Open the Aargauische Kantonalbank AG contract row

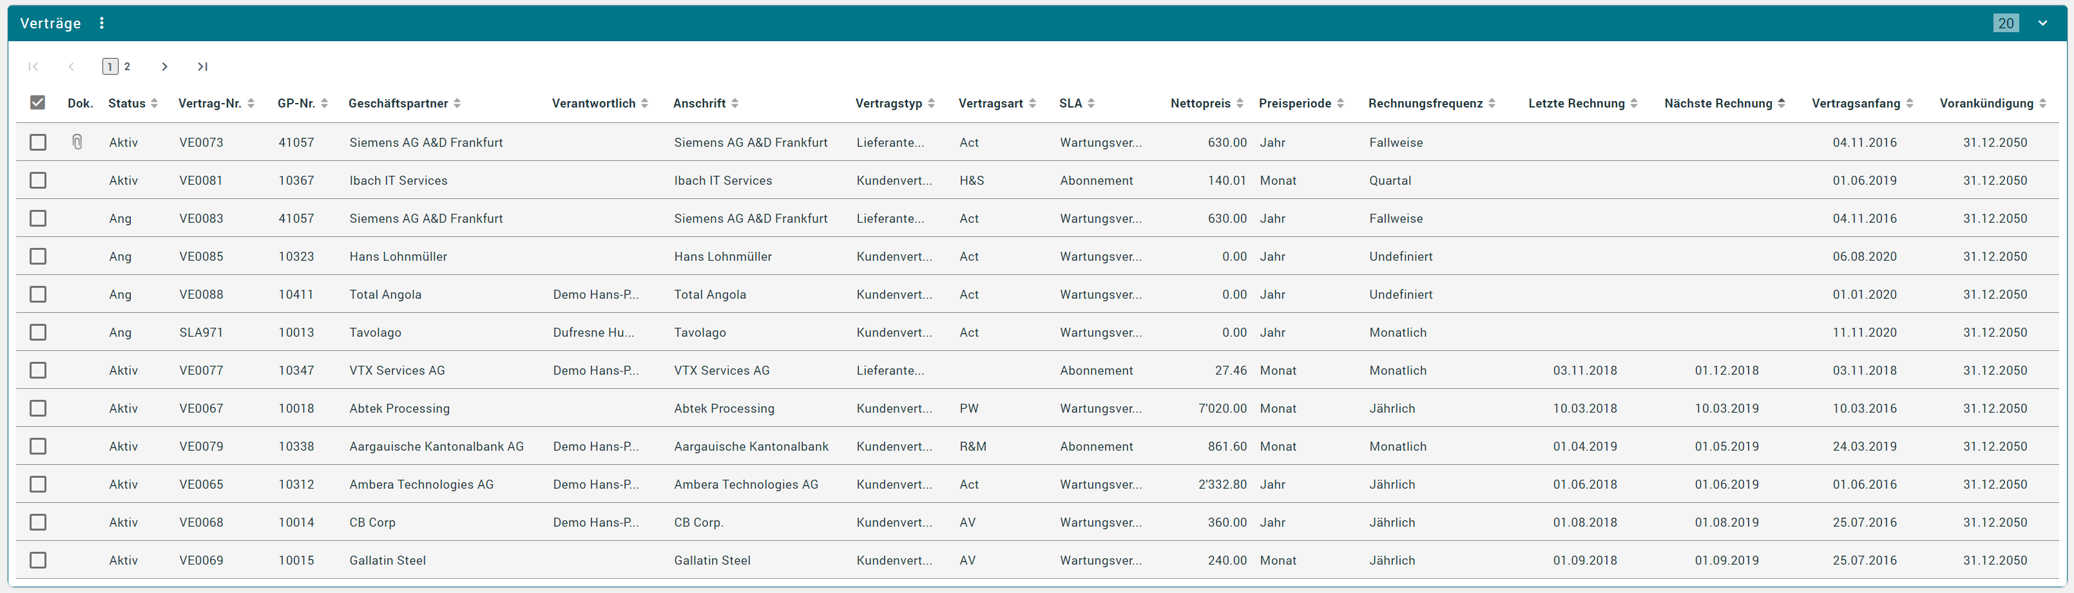tap(436, 447)
